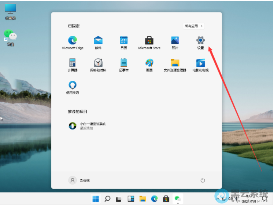
Task: Expand the All apps list
Action: pos(194,26)
